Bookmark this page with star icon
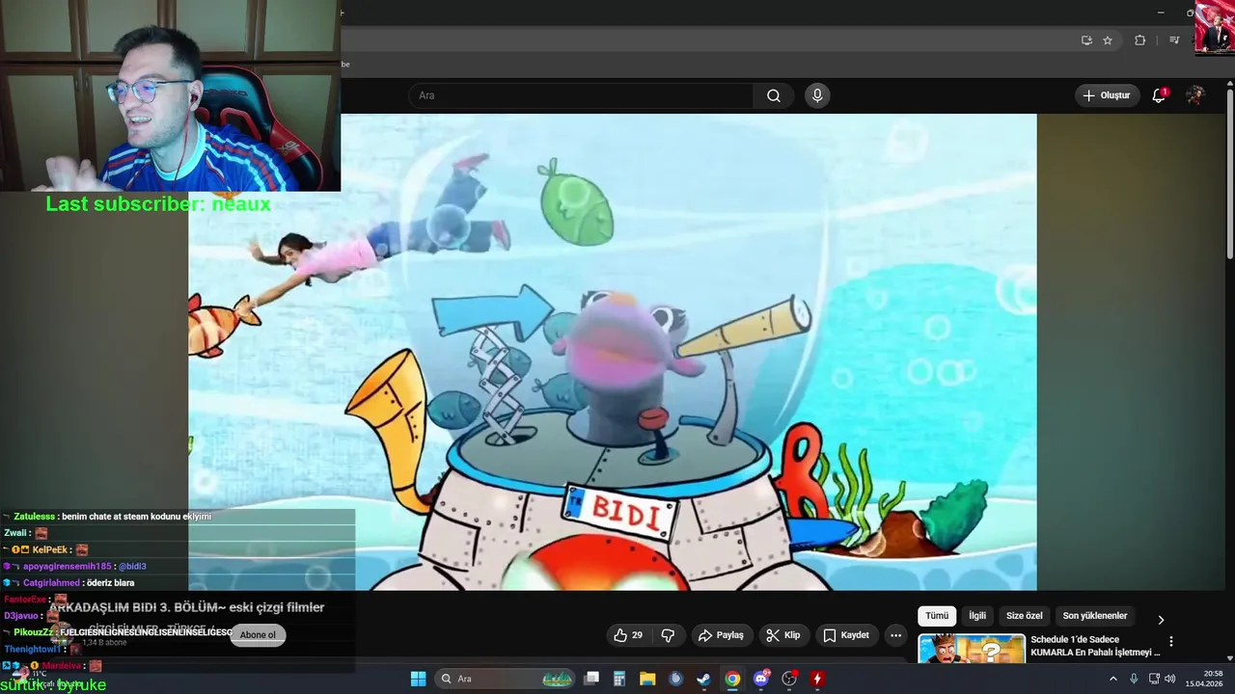Screen dimensions: 1235x694 (x=1108, y=40)
